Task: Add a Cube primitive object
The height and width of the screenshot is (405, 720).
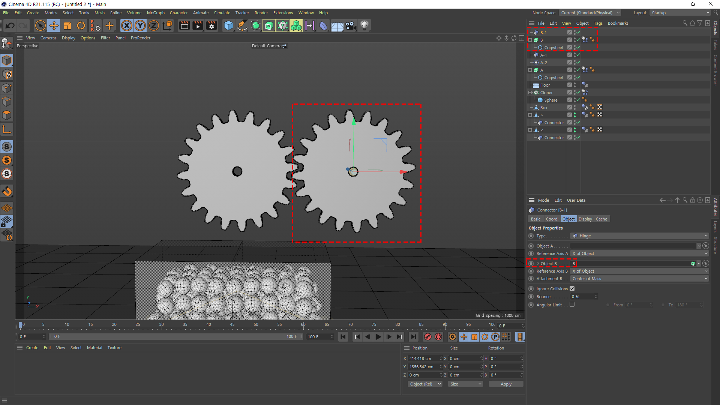Action: click(x=228, y=25)
